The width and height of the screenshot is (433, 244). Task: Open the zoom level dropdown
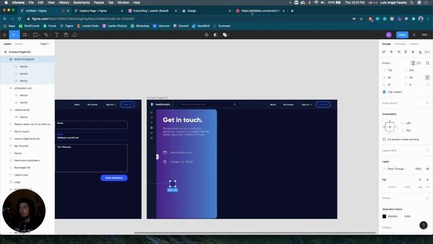point(426,35)
